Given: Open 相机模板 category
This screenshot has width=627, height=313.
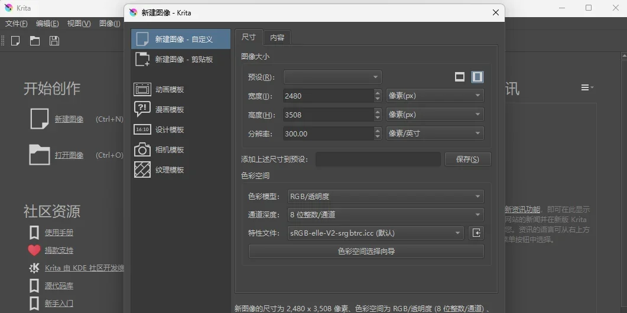Looking at the screenshot, I should point(181,149).
